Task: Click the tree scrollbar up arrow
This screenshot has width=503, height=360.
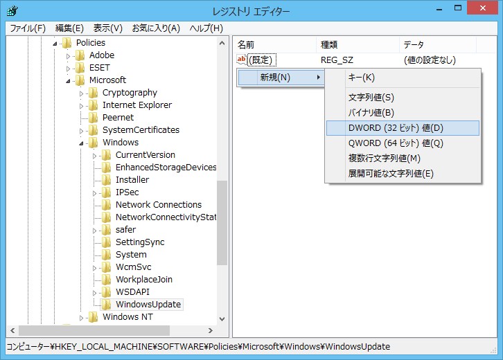Action: [x=222, y=43]
